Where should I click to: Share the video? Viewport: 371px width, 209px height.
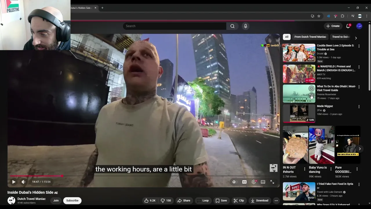point(184,201)
